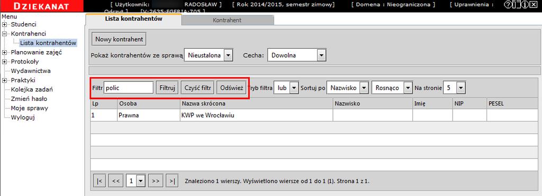Click the X icon in top header
542x196 pixels.
534,4
